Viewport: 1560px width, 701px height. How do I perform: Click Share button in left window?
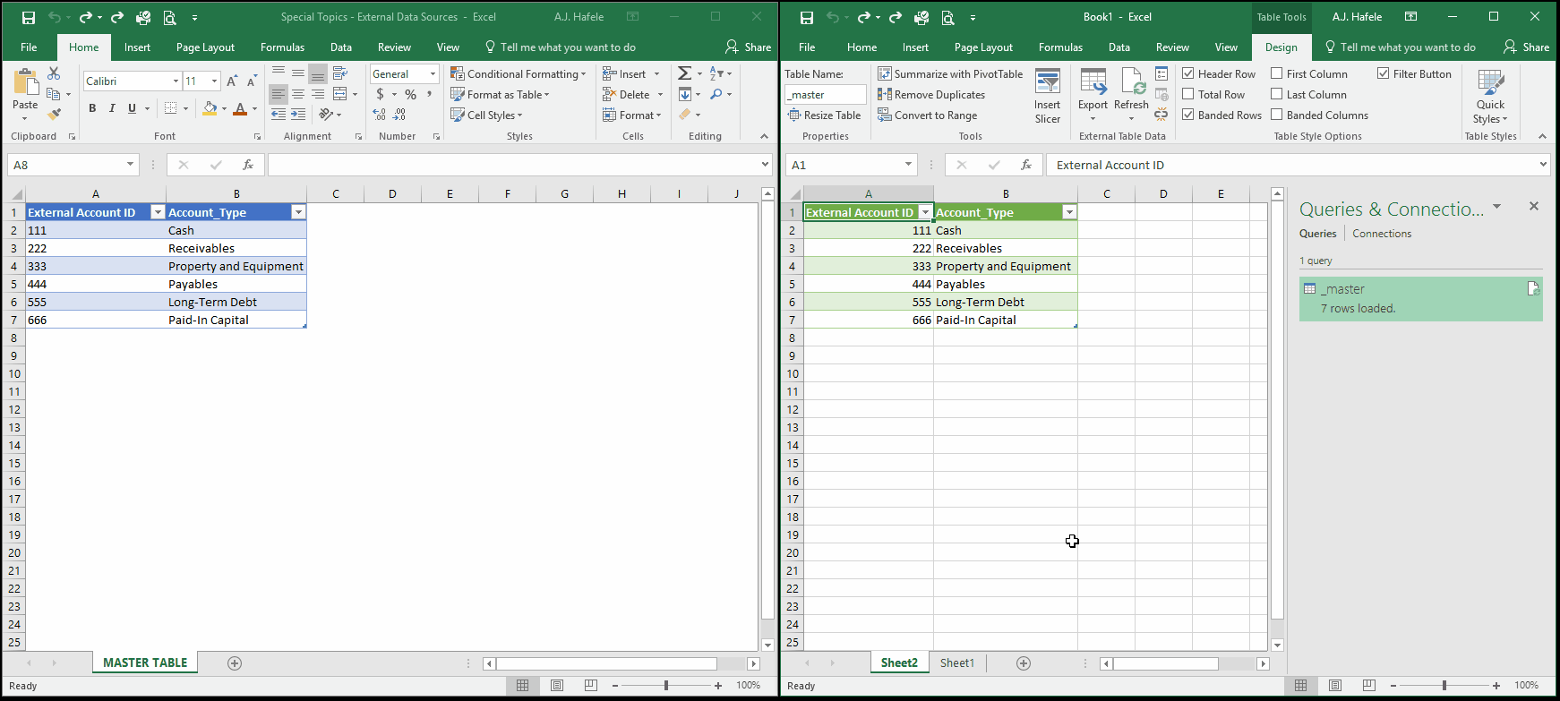[x=749, y=47]
